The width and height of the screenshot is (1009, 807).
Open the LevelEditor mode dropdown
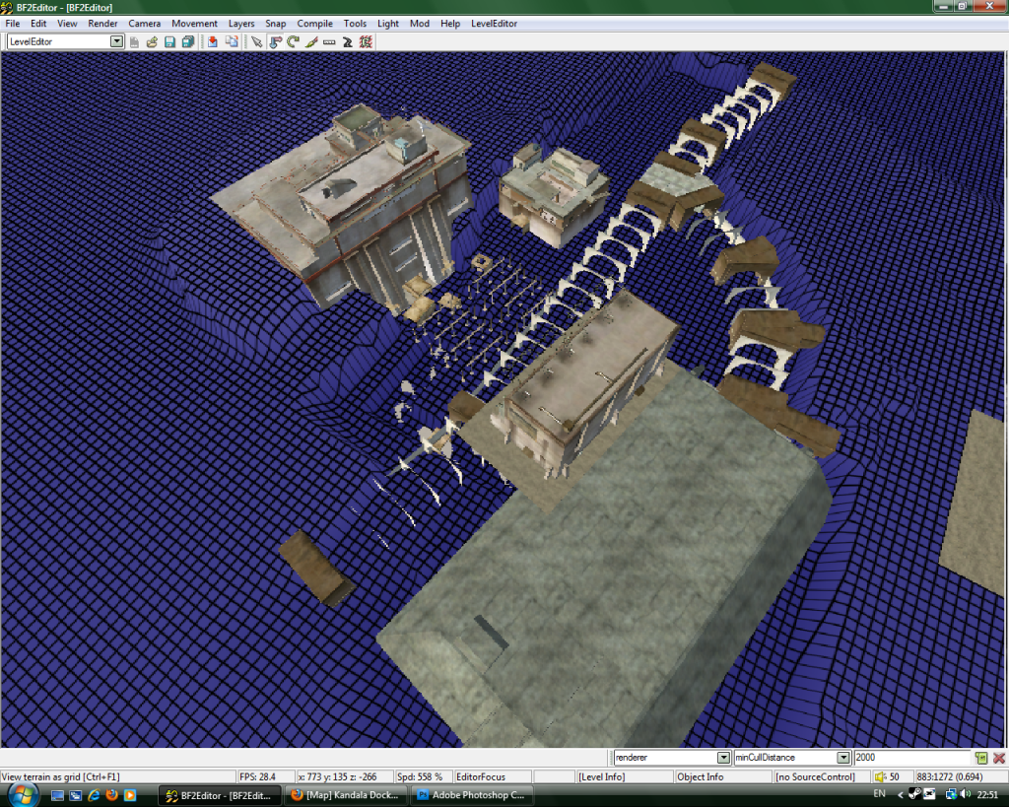117,41
